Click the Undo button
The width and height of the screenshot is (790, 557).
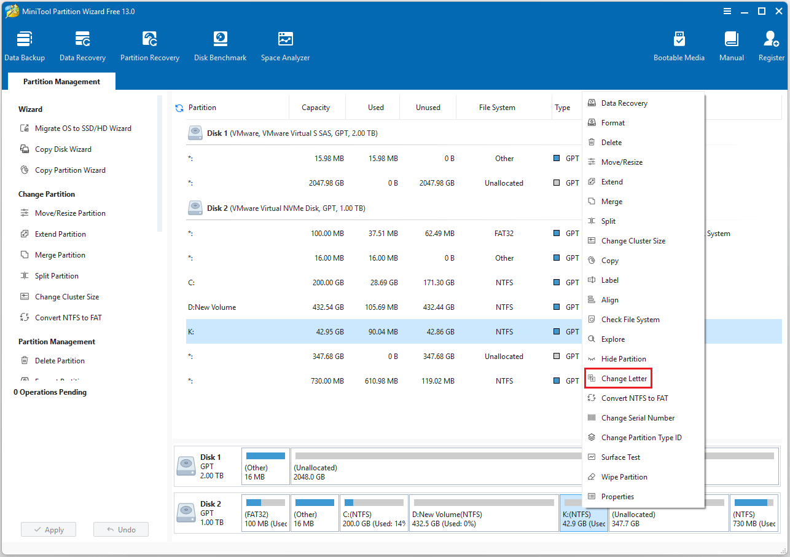120,529
